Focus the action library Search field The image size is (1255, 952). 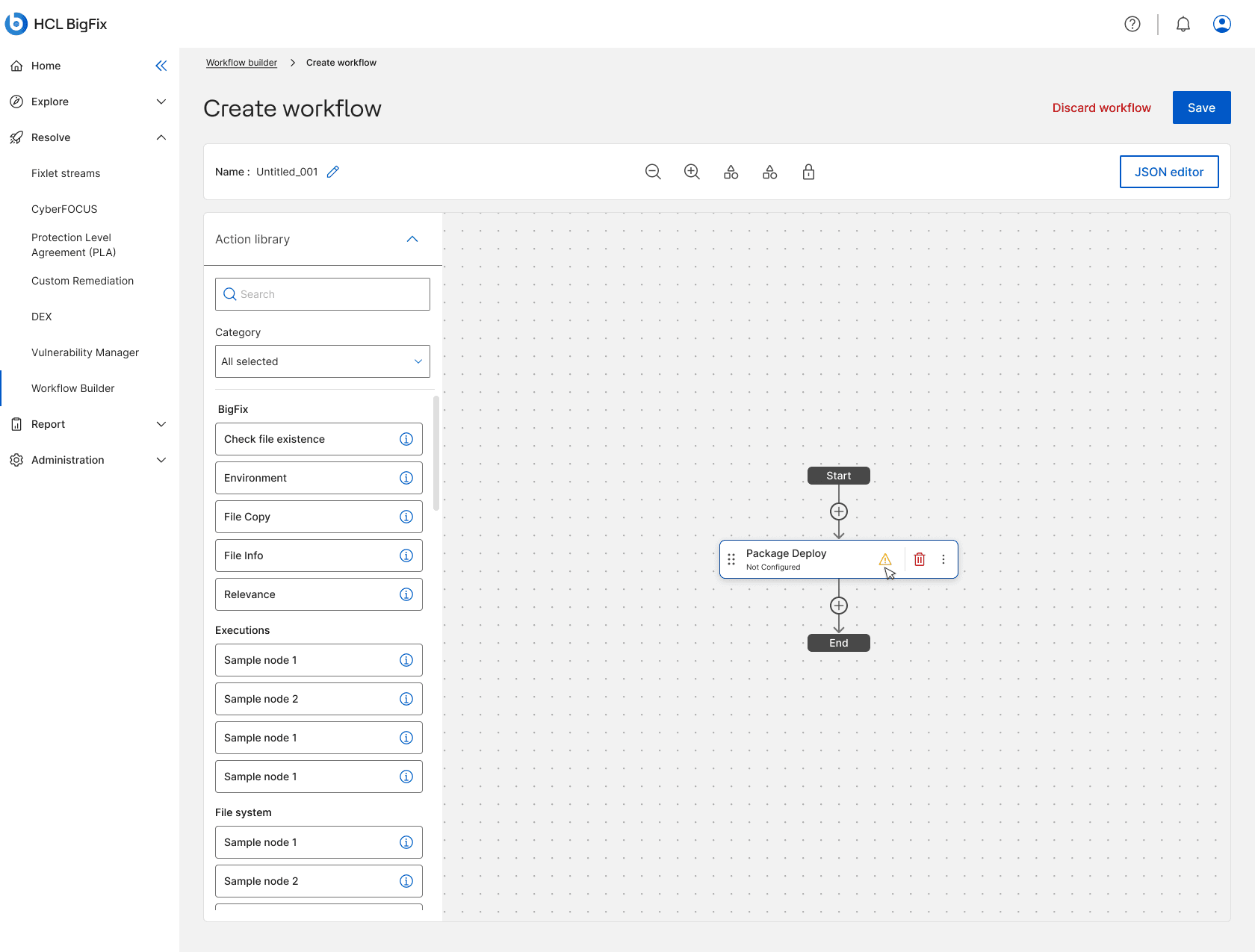tap(323, 294)
